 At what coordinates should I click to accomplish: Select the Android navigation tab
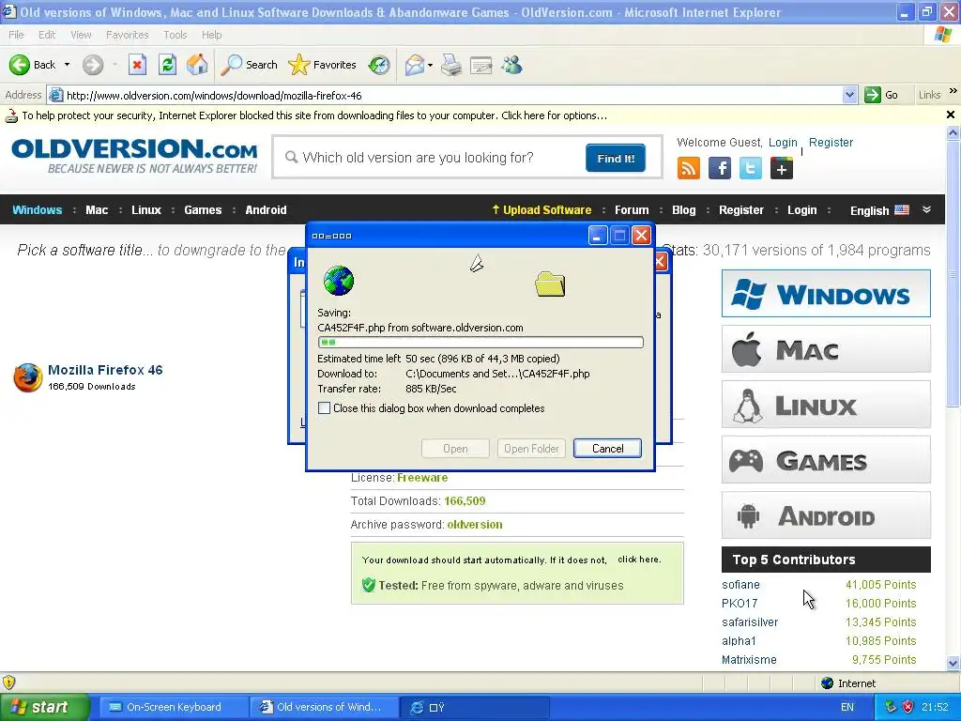pyautogui.click(x=266, y=209)
